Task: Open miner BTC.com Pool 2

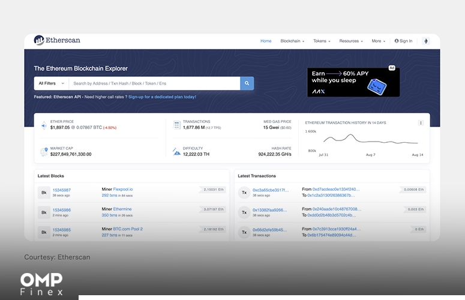Action: coord(128,229)
